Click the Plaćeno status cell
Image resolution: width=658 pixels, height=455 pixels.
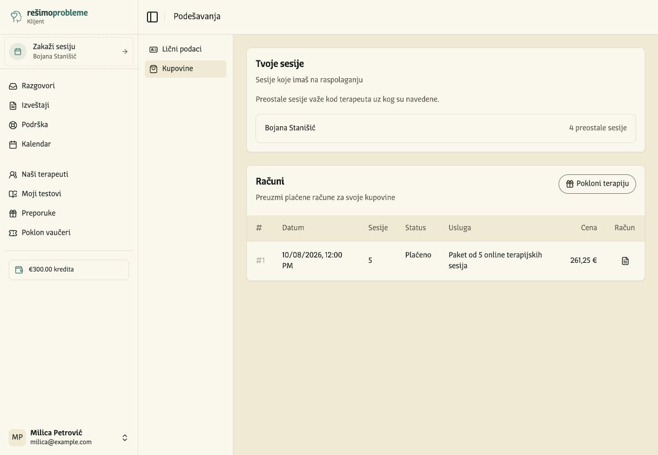pos(418,255)
